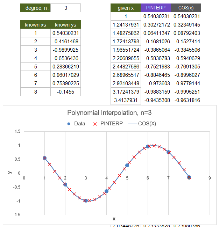Click given x cell 1.96551724
The image size is (219, 227).
point(126,50)
